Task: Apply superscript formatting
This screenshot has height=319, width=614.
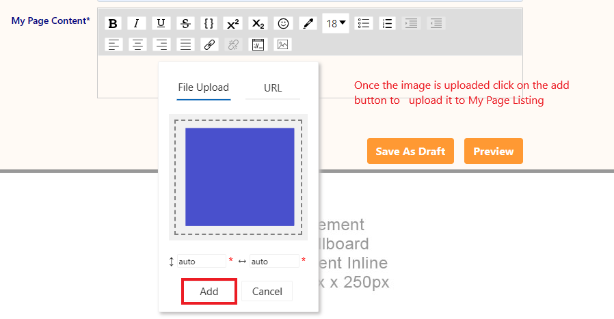Action: pos(233,23)
